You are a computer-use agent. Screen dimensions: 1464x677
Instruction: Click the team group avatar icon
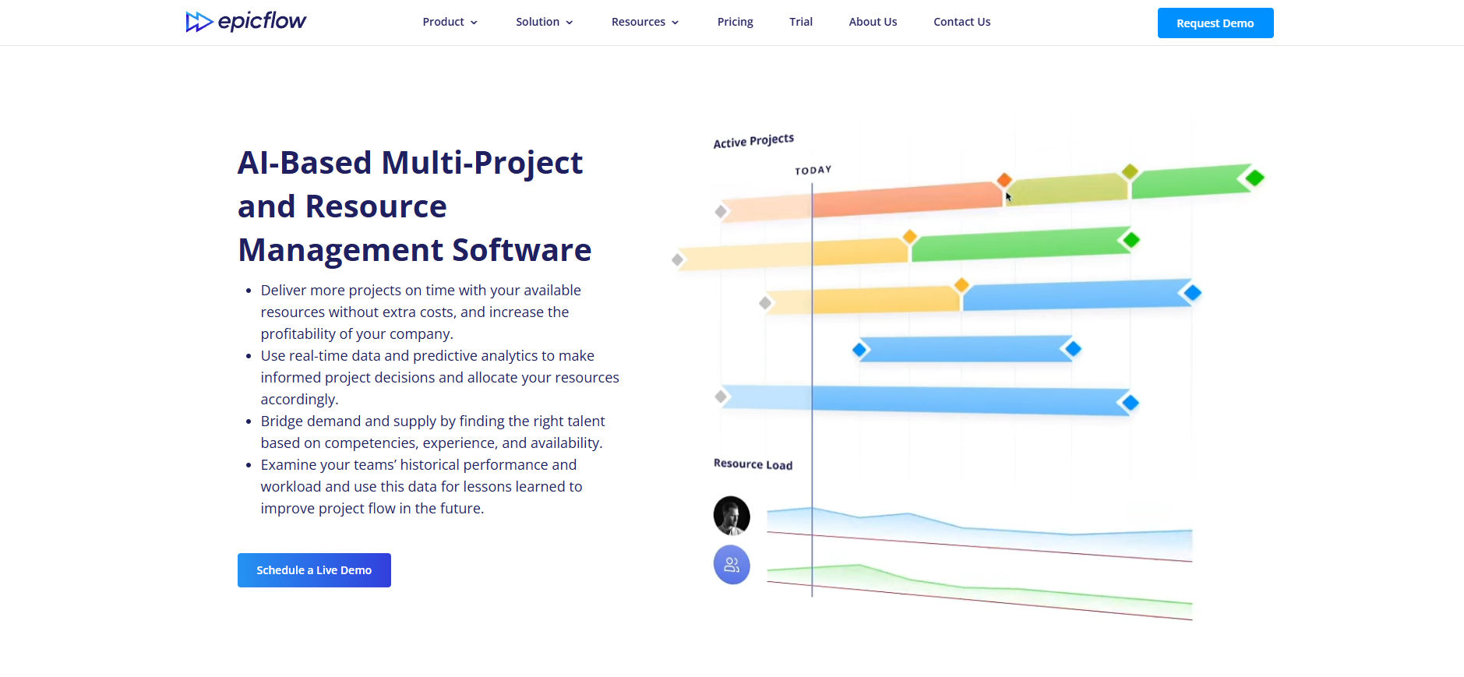point(732,565)
